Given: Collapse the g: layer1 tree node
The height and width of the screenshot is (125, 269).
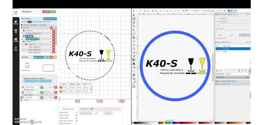Looking at the screenshot, I should click(x=24, y=31).
